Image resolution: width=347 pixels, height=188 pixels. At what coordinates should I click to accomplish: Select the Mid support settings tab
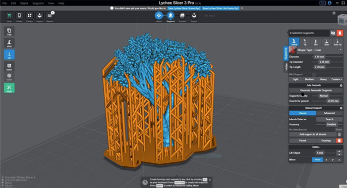[x=316, y=42]
